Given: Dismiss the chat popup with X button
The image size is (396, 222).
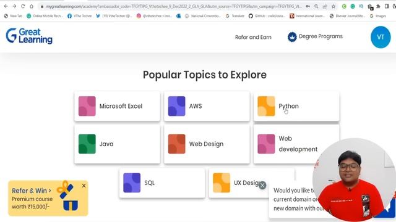Looking at the screenshot, I should coord(262,185).
